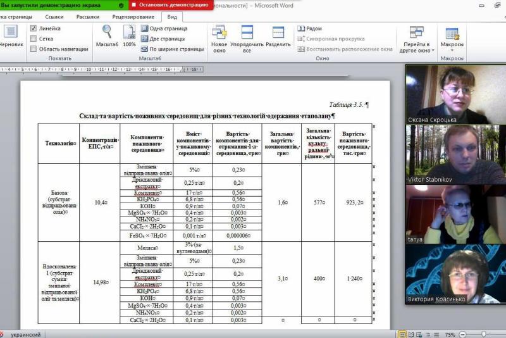Open a new window with Новое окно
Image resolution: width=506 pixels, height=338 pixels.
pos(219,39)
